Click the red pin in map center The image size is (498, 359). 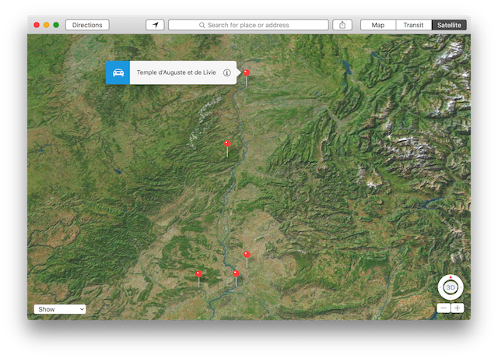(x=227, y=144)
